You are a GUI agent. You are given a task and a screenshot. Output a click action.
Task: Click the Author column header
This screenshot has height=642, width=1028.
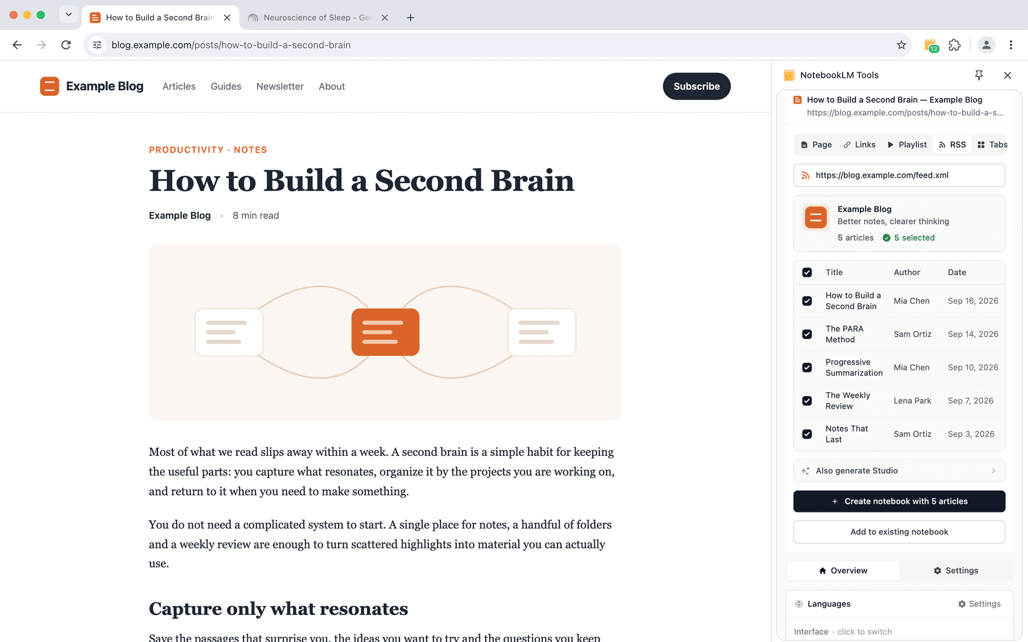[x=906, y=272]
